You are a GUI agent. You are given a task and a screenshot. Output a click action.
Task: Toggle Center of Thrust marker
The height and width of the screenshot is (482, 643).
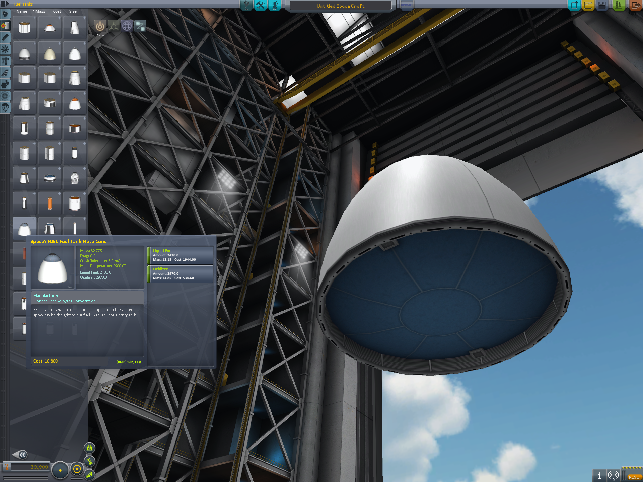click(89, 461)
